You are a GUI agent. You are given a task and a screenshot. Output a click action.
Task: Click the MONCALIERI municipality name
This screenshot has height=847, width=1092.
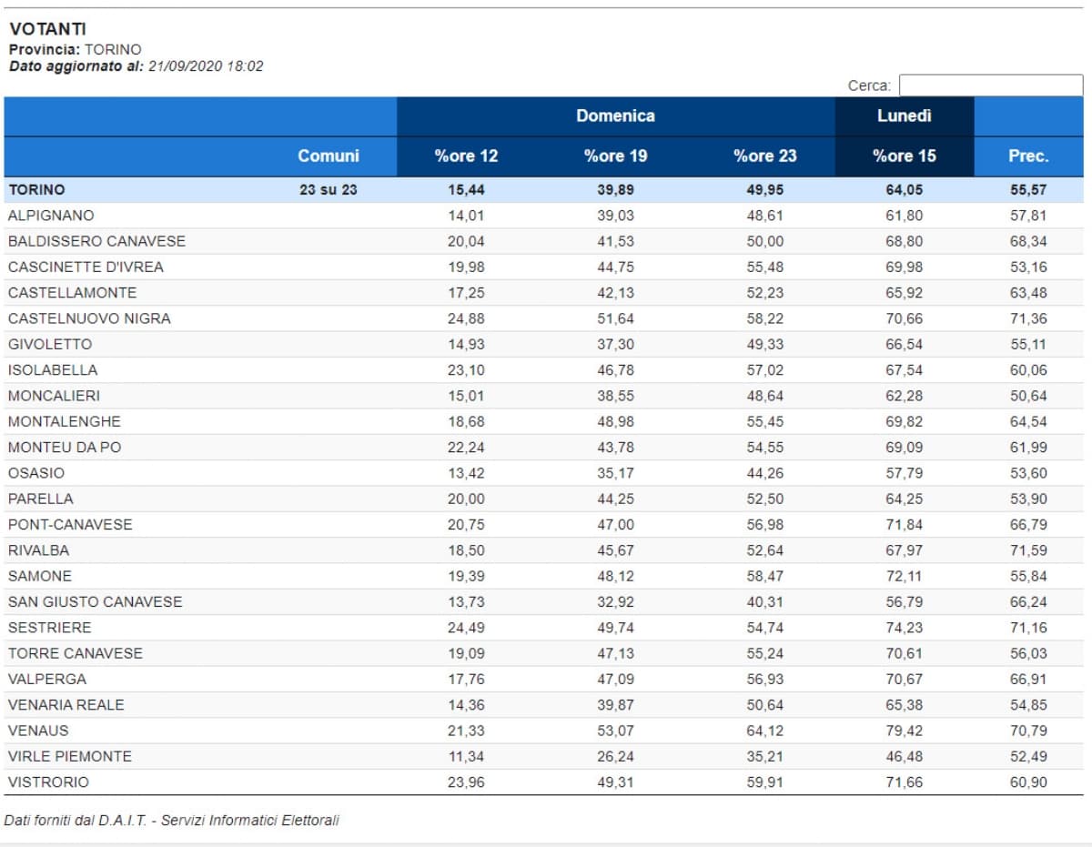[54, 396]
